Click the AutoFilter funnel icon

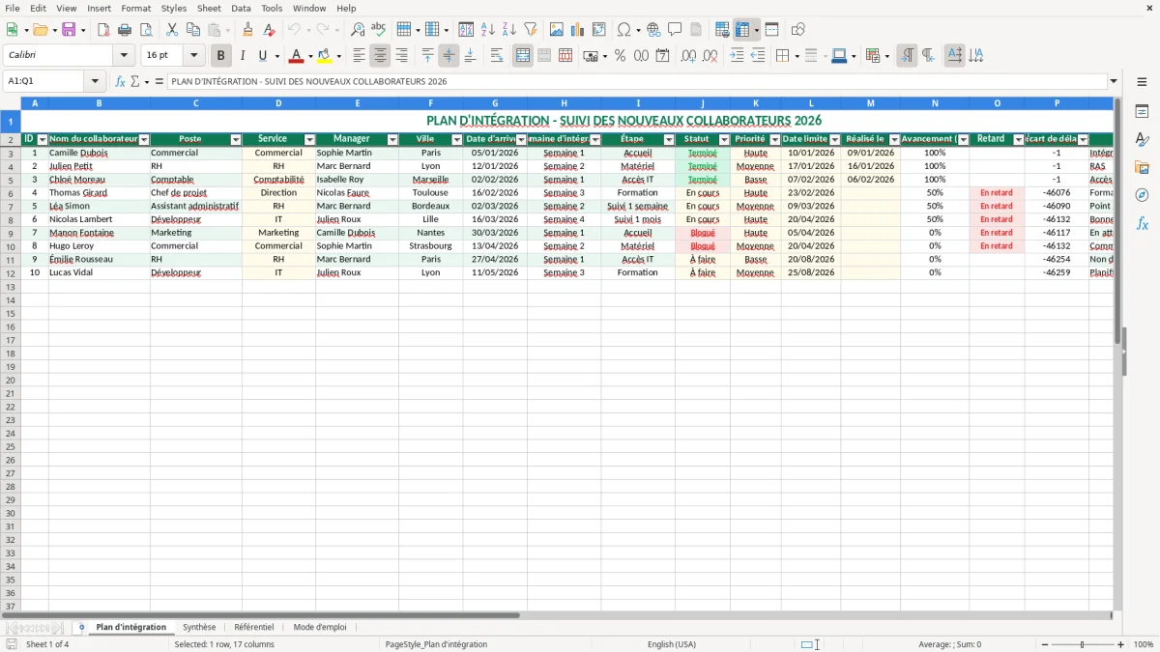pos(531,30)
